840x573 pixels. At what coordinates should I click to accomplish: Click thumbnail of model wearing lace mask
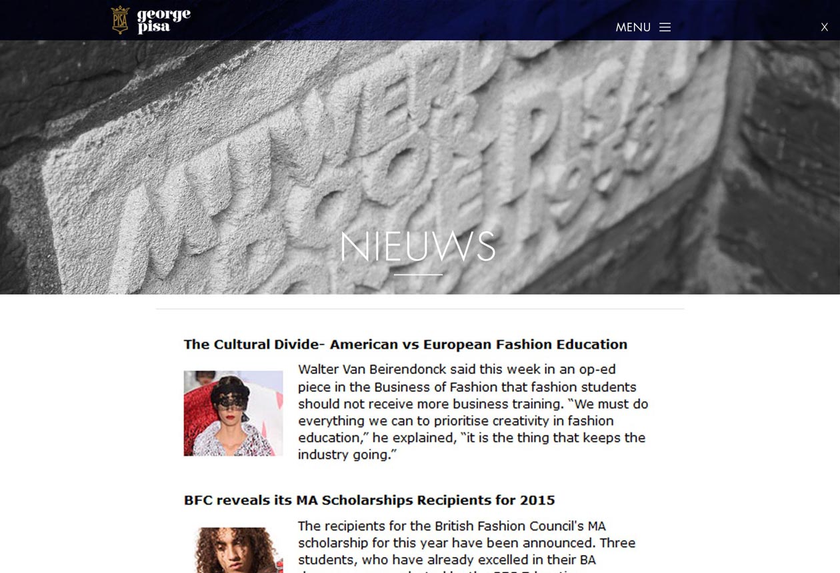pos(233,413)
